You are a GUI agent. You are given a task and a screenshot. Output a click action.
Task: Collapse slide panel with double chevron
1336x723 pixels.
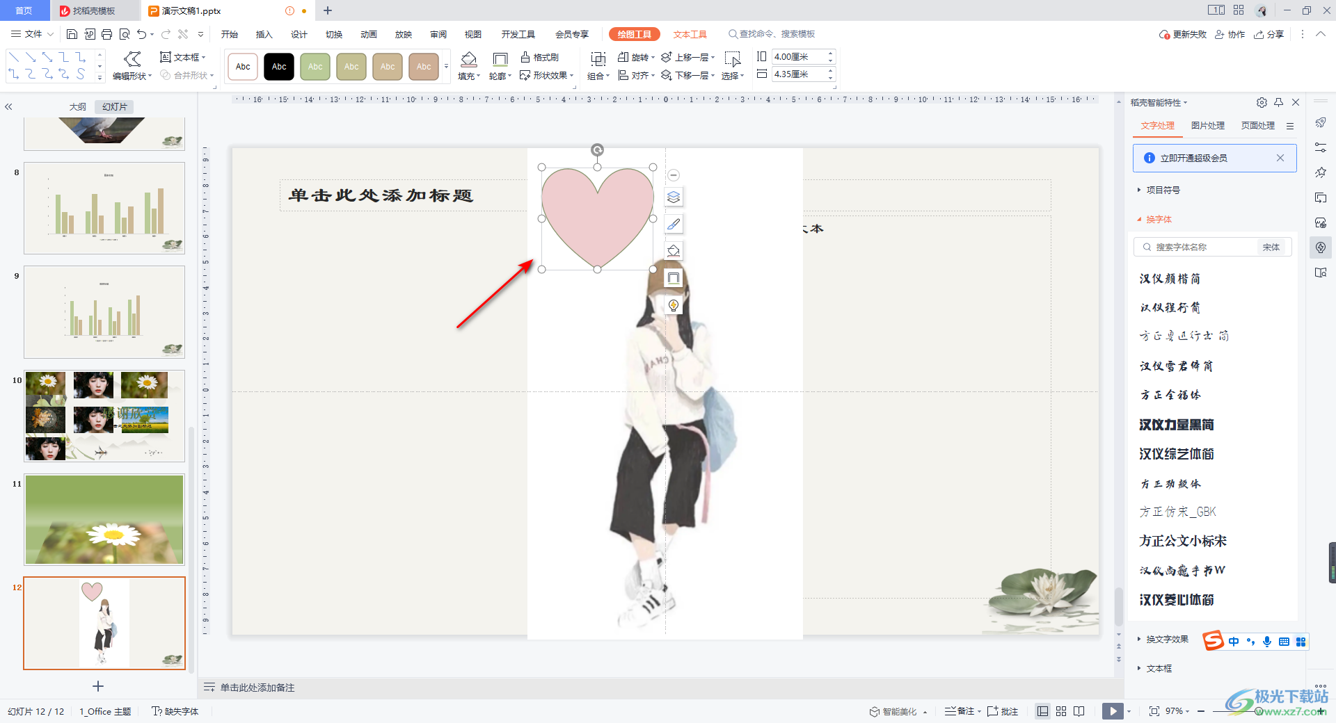(8, 106)
